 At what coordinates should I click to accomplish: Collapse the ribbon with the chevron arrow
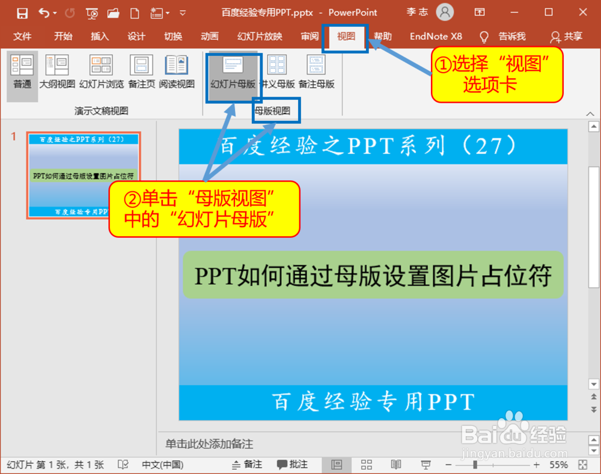pyautogui.click(x=590, y=114)
